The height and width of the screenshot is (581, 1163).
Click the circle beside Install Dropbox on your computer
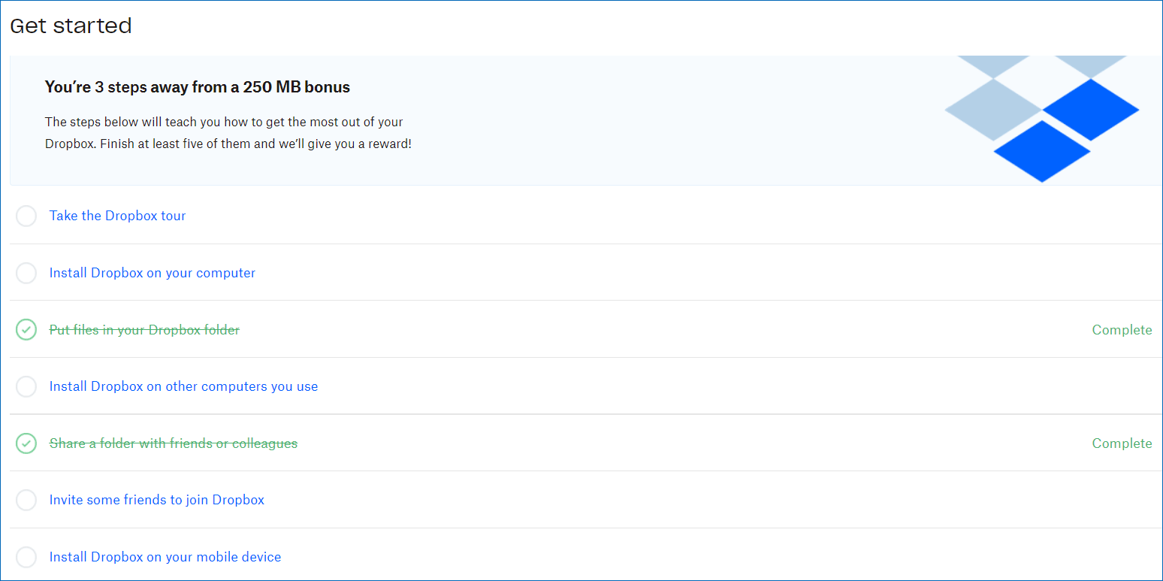click(26, 273)
